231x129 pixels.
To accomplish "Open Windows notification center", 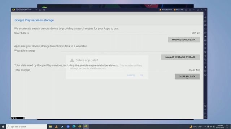I will (227, 126).
